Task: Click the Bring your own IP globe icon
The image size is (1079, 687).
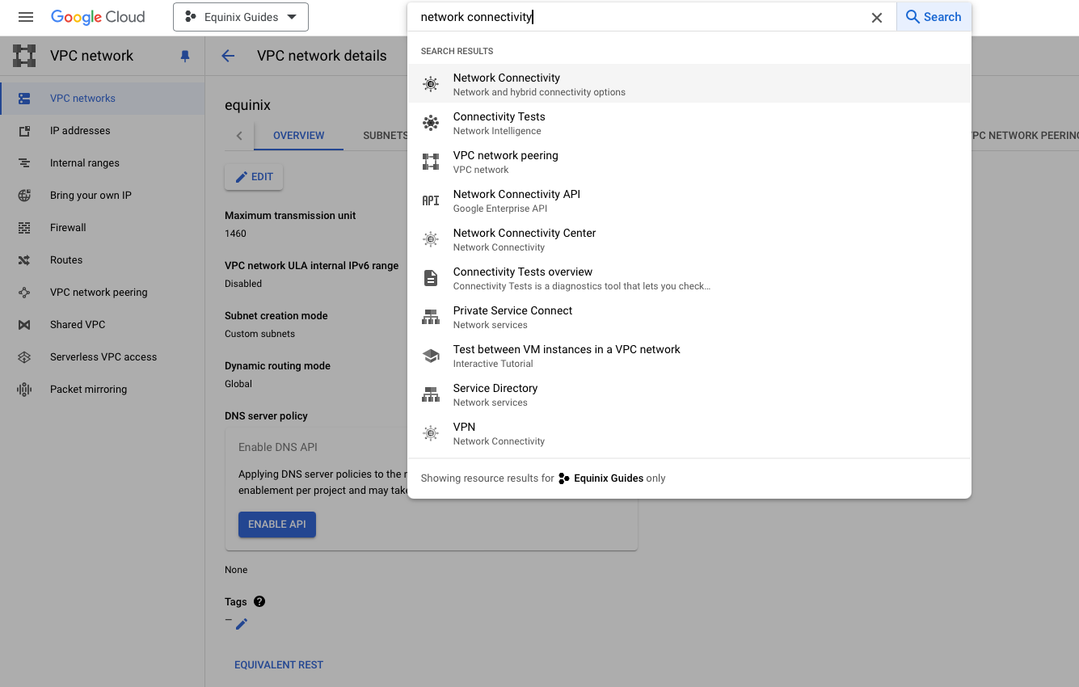Action: coord(24,195)
